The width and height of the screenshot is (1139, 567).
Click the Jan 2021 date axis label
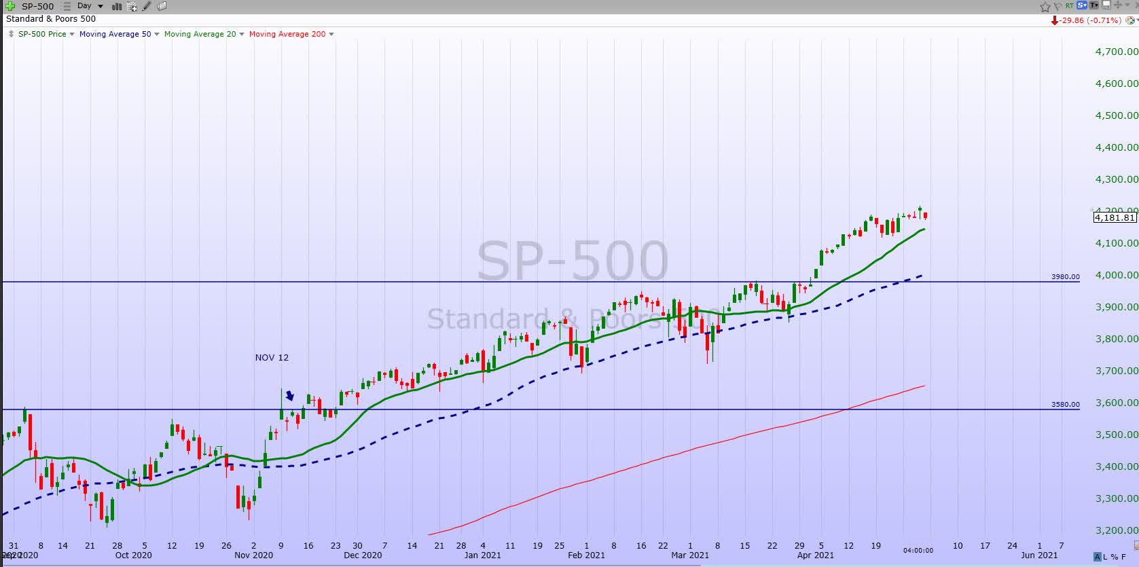click(482, 555)
